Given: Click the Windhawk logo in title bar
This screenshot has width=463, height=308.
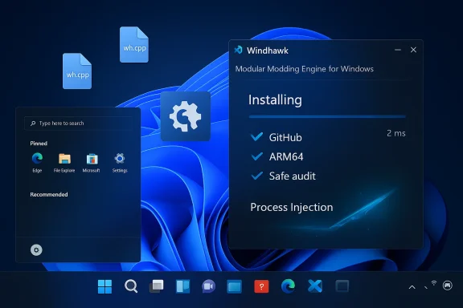Looking at the screenshot, I should click(238, 50).
